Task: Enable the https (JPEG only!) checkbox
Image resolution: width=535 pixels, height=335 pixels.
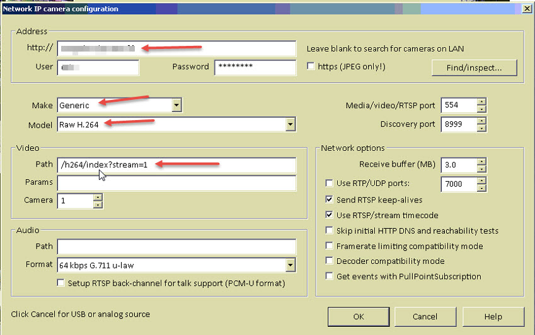Action: click(310, 66)
